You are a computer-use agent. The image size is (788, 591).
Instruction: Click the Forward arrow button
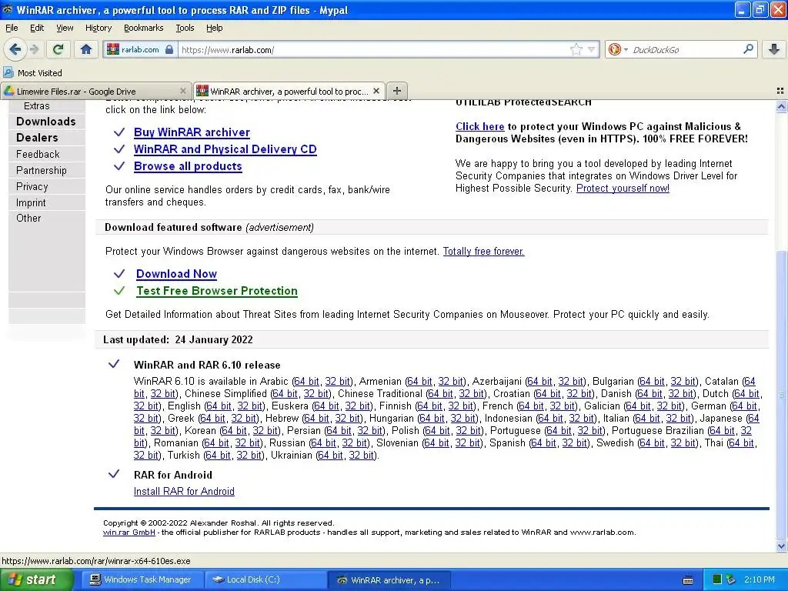[34, 49]
